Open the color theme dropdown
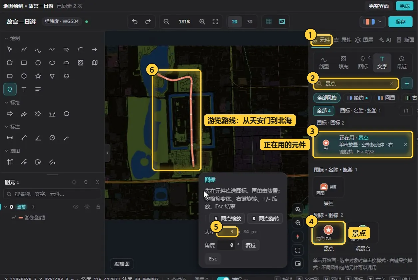Screen dimensions: 418x280 (x=373, y=22)
